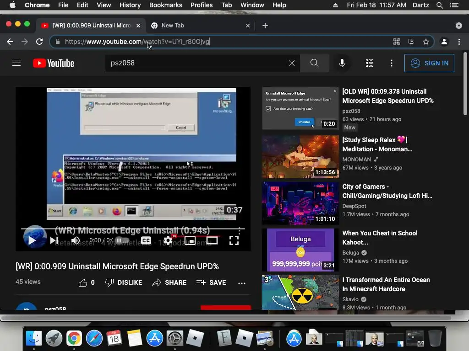This screenshot has width=469, height=351.
Task: Start voice search with the microphone
Action: (342, 63)
